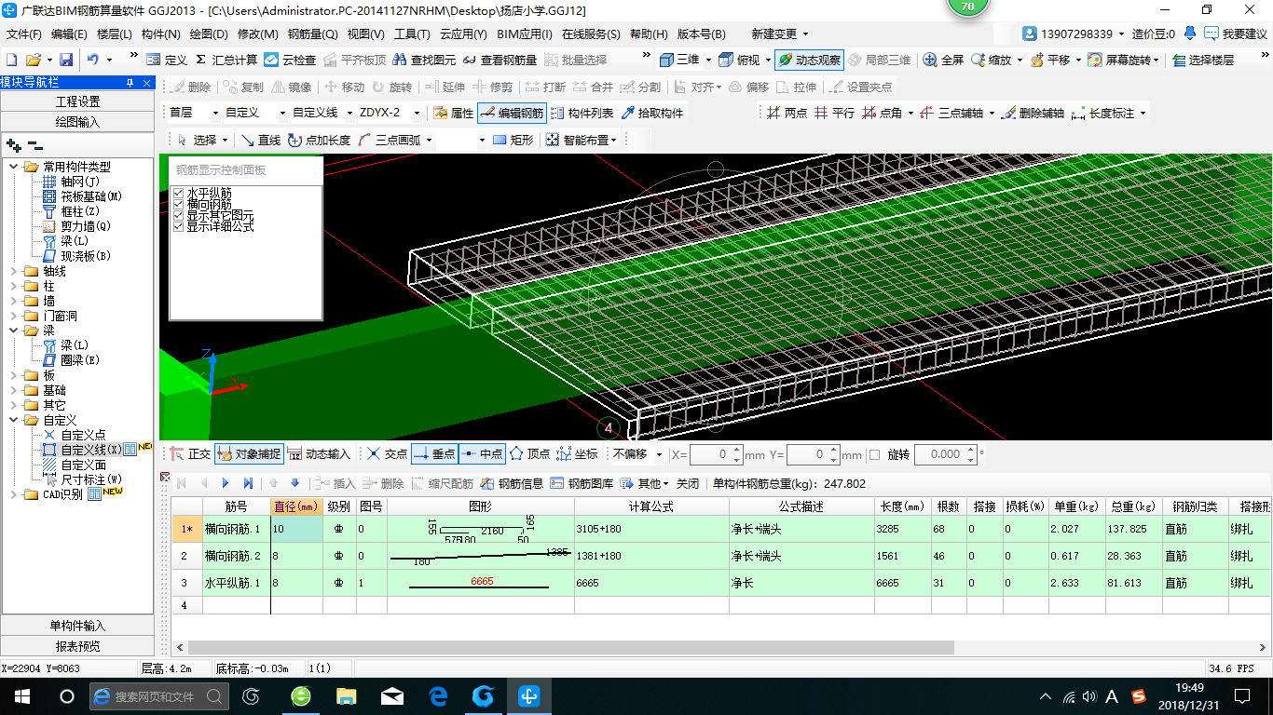Toggle the 旋转 rotation checkbox
Viewport: 1273px width, 715px height.
pyautogui.click(x=874, y=454)
